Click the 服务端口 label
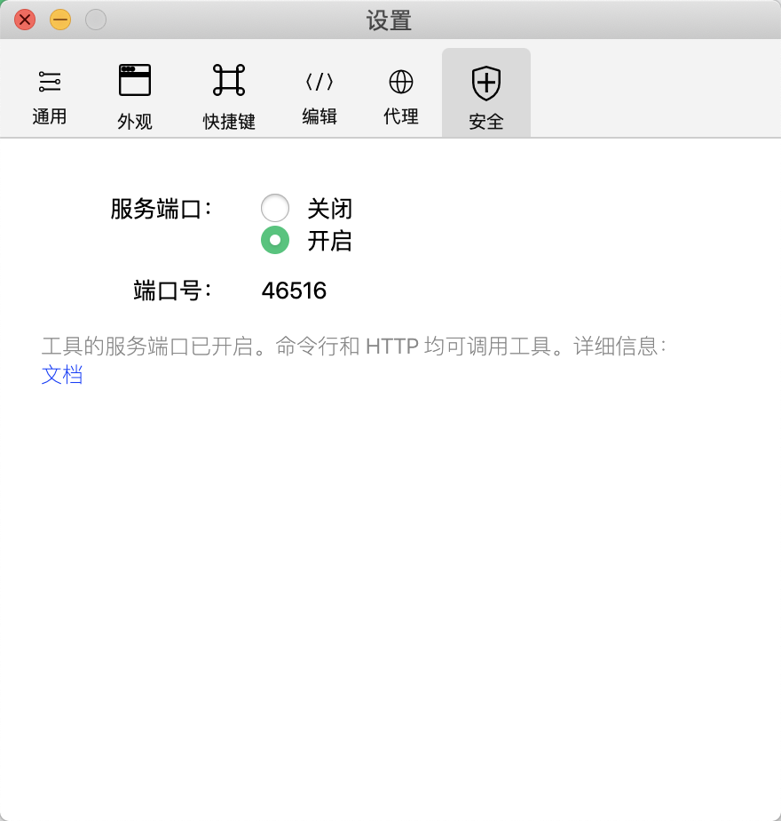 161,209
